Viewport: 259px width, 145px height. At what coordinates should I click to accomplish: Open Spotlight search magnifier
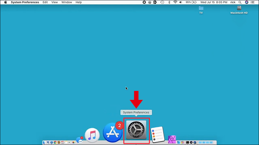pyautogui.click(x=240, y=2)
